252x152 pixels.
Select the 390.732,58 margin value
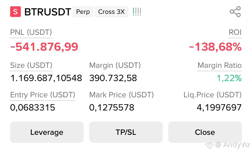[113, 78]
